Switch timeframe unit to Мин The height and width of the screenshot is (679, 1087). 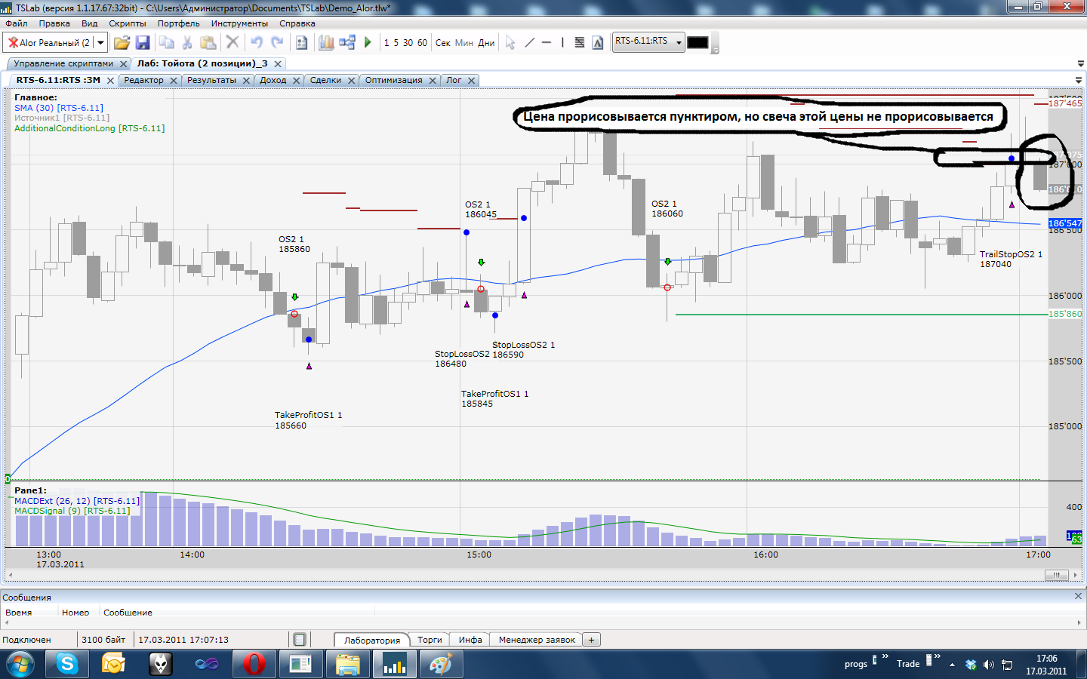(x=464, y=43)
